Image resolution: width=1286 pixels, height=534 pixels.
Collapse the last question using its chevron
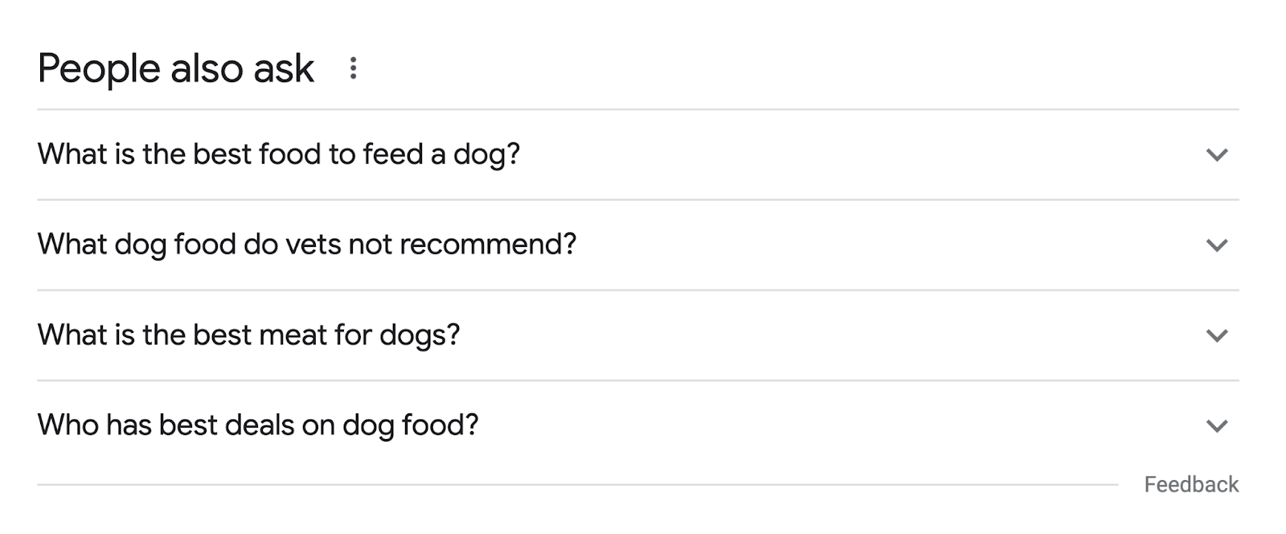coord(1216,425)
